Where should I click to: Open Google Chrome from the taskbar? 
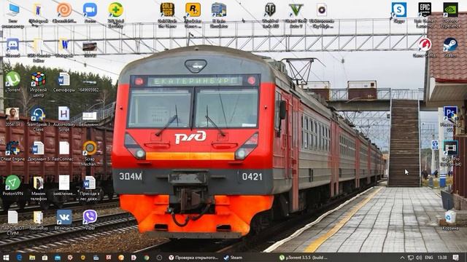pyautogui.click(x=146, y=258)
